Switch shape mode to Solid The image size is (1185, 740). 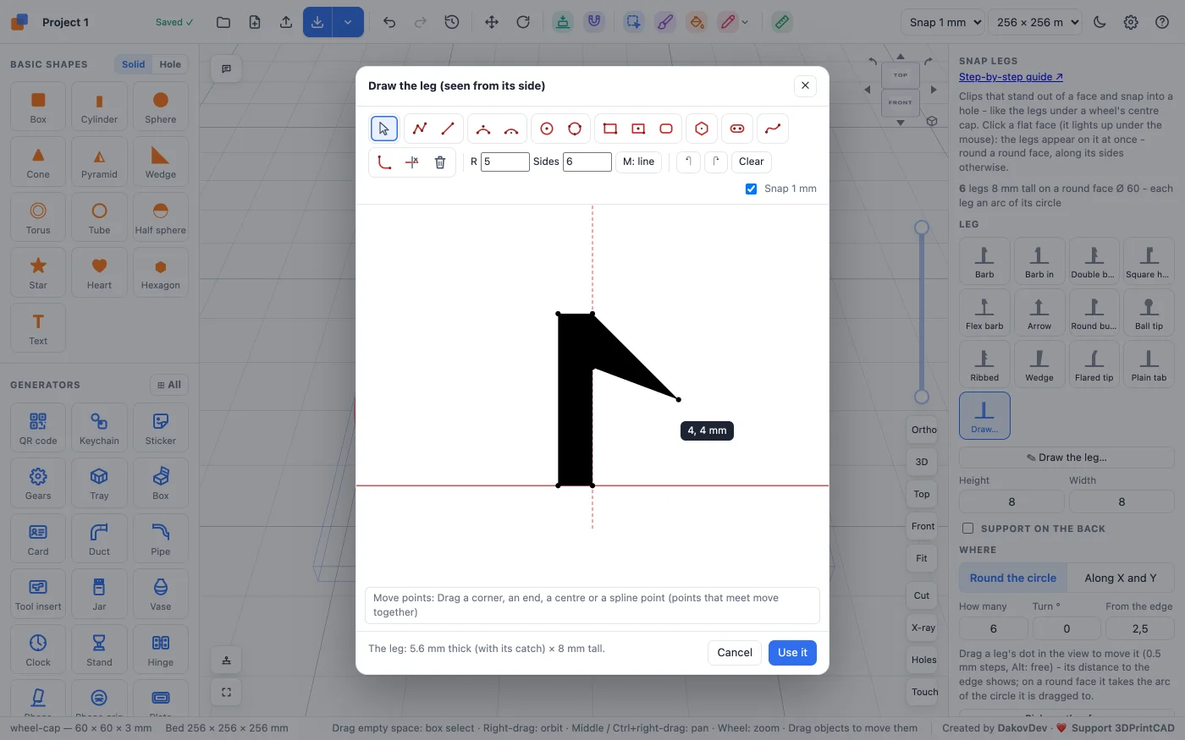tap(133, 64)
